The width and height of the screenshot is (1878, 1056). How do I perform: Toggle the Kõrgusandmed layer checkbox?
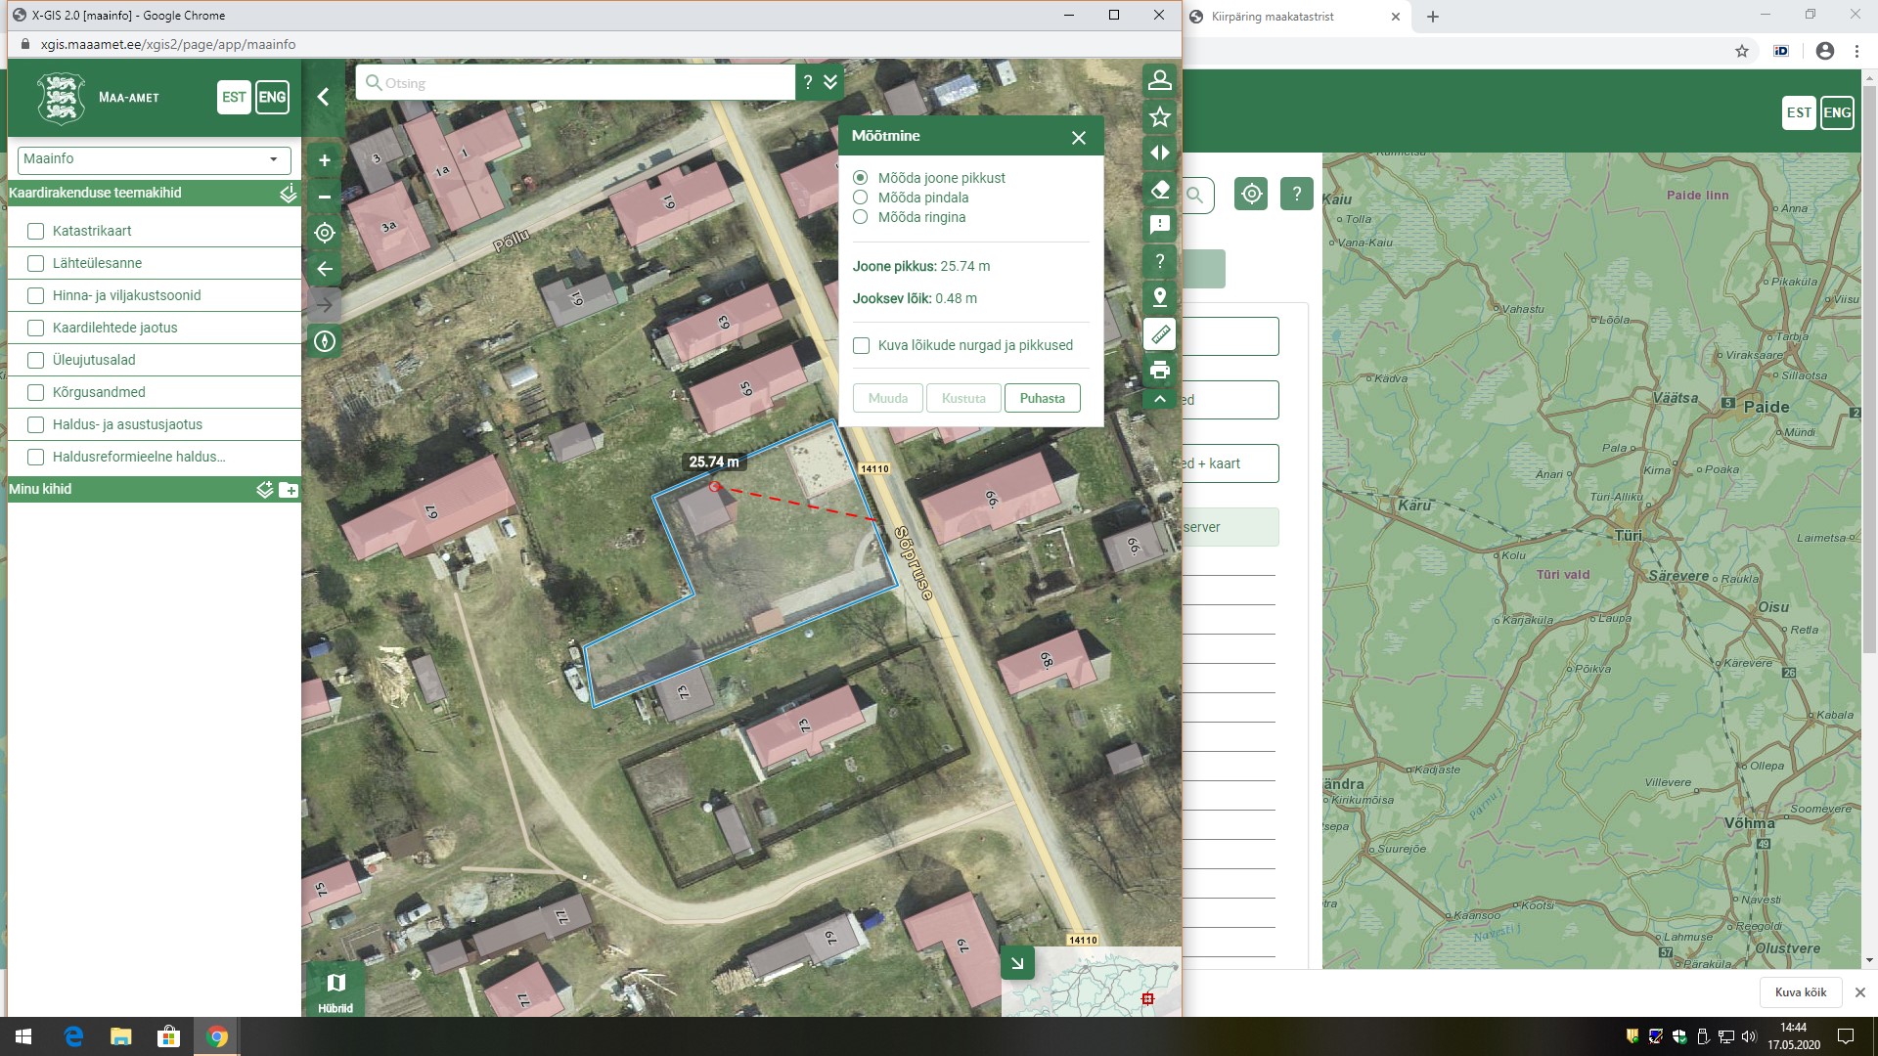click(36, 392)
